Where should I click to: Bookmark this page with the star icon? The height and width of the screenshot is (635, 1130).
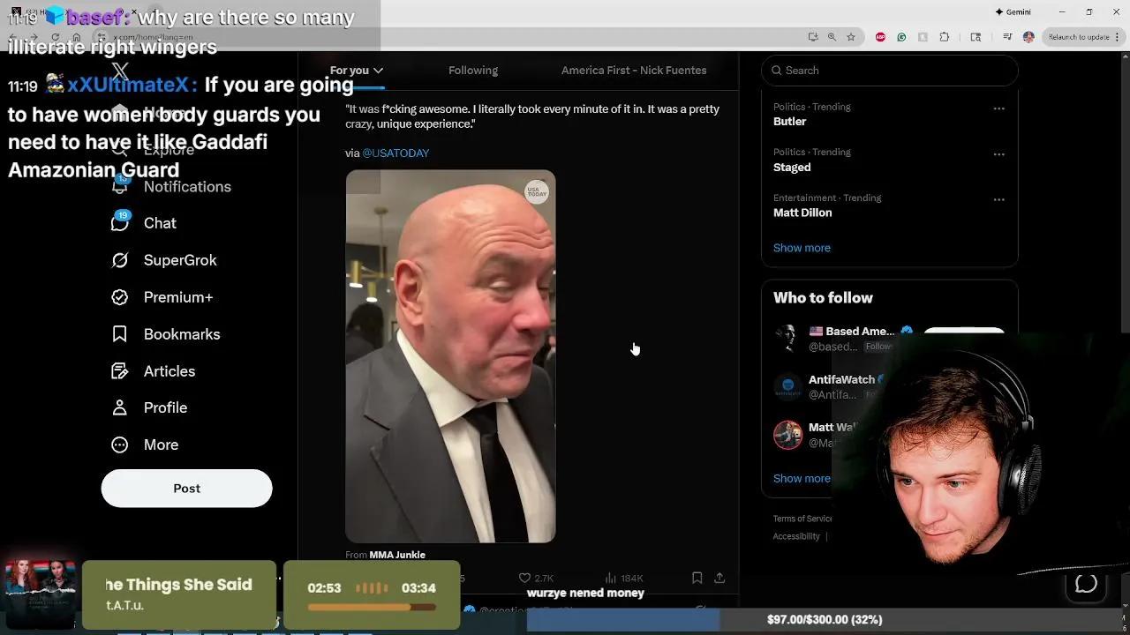click(x=851, y=37)
